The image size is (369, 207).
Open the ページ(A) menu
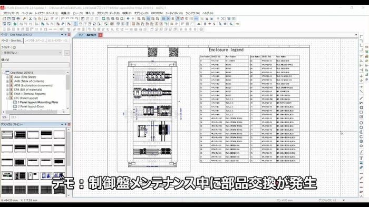[x=27, y=13]
